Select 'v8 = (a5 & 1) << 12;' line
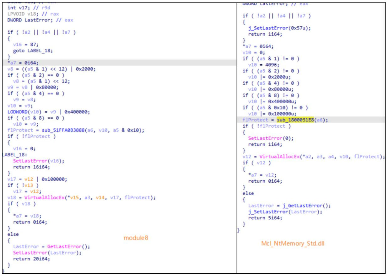Screen dimensions: 389x279 [41, 81]
